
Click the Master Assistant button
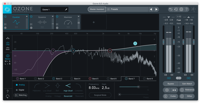point(97,9)
